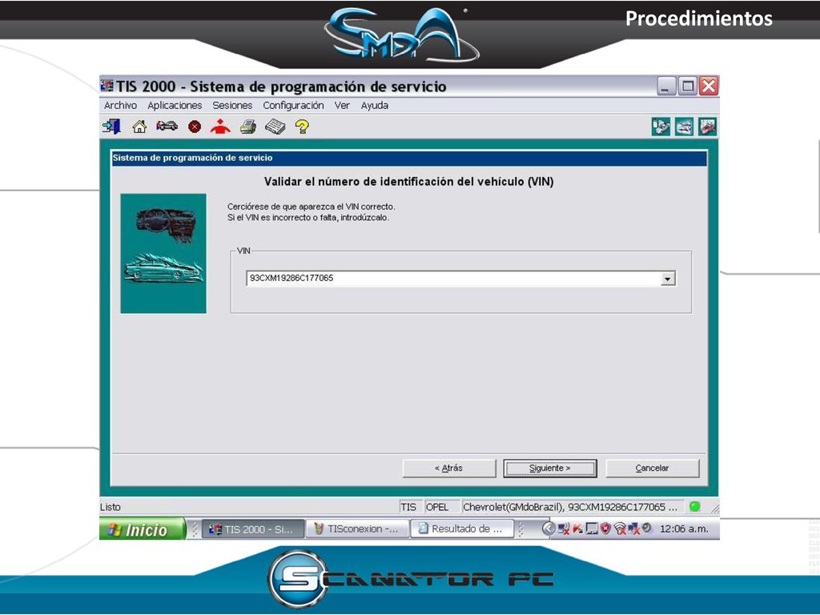
Task: Click the Listo status text
Action: coord(111,507)
